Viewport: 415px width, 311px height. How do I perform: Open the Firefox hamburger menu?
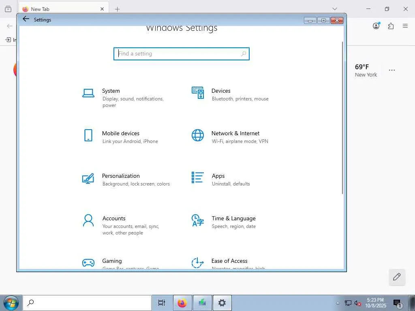pyautogui.click(x=405, y=26)
